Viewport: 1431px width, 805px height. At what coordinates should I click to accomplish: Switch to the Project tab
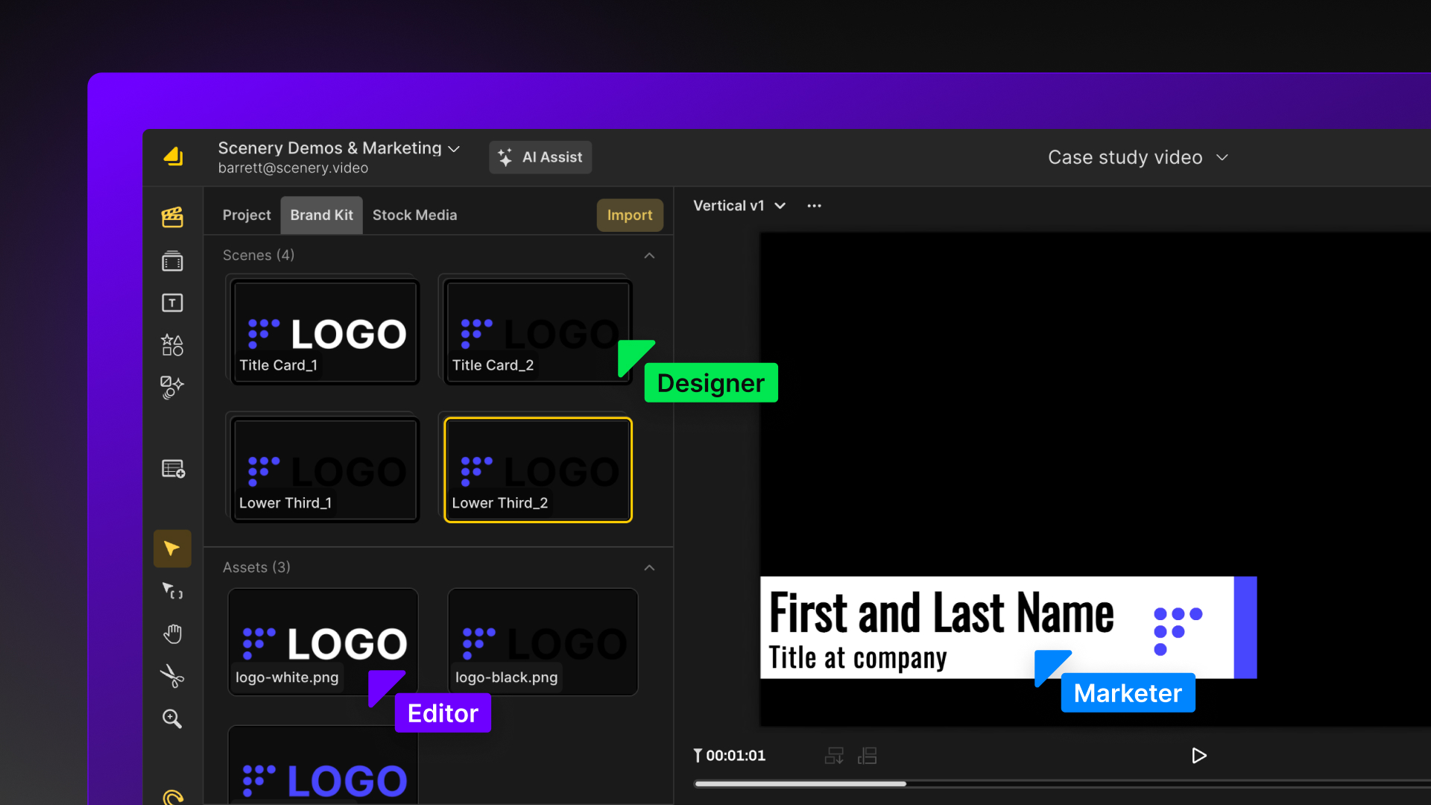247,214
